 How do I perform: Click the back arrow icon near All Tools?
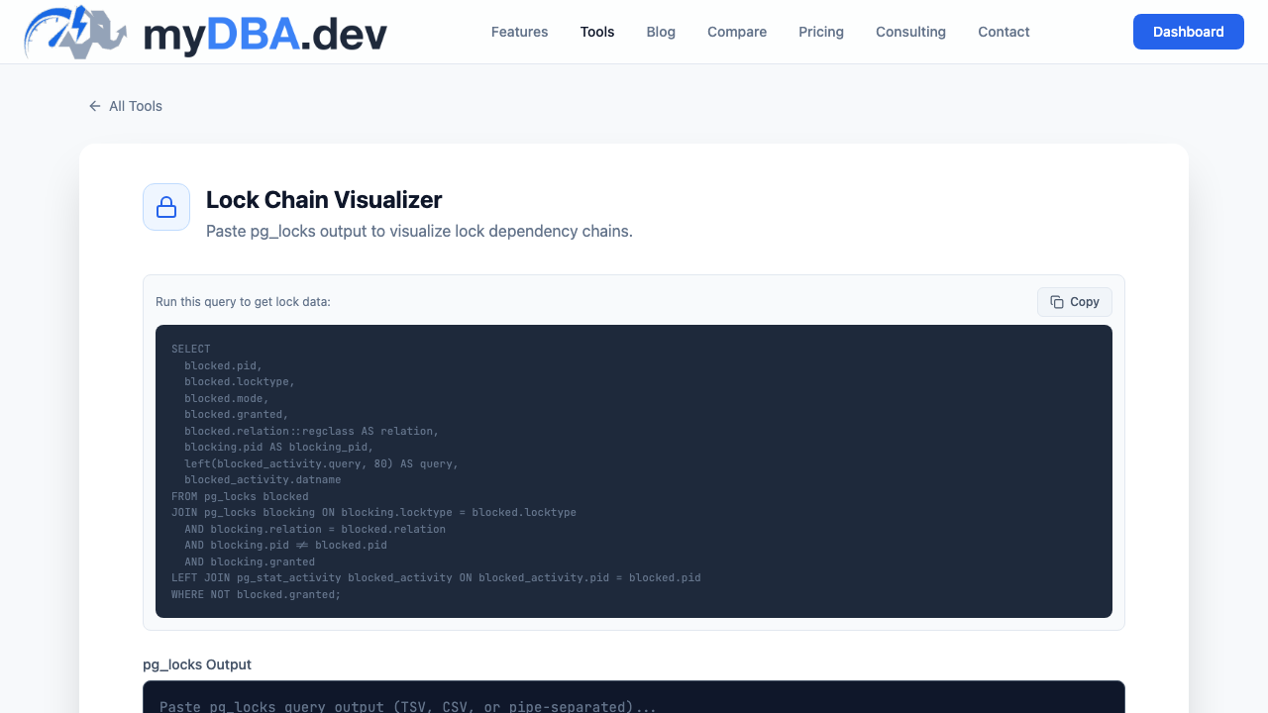pyautogui.click(x=95, y=106)
